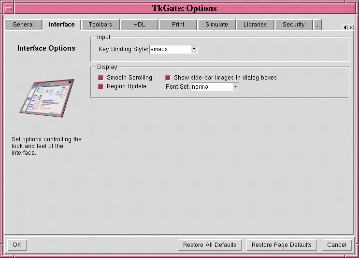This screenshot has height=258, width=359.
Task: Open the overflow tab labeled with ellipsis
Action: [x=317, y=25]
